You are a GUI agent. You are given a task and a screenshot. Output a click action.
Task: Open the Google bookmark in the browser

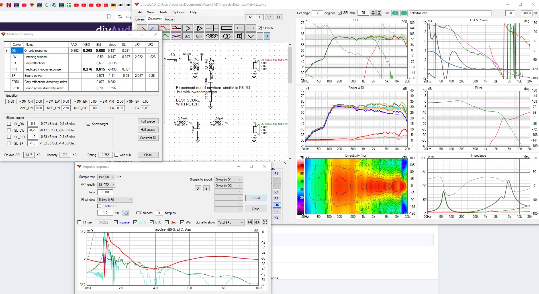point(47,5)
